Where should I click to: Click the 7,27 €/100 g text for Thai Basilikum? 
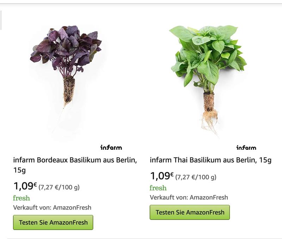point(196,177)
